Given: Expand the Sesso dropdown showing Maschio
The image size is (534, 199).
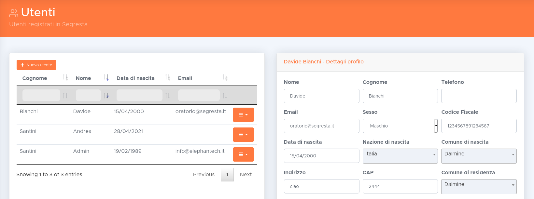Looking at the screenshot, I should [x=400, y=126].
